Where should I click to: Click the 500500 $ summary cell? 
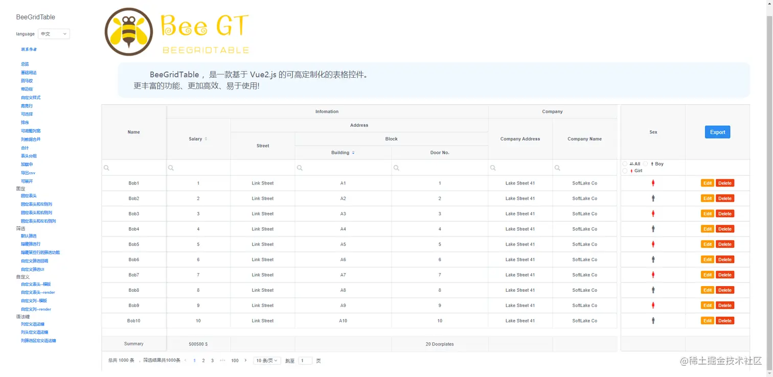[x=198, y=344]
